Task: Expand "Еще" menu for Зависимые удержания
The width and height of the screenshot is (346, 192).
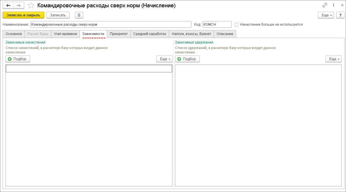Action: (x=334, y=59)
